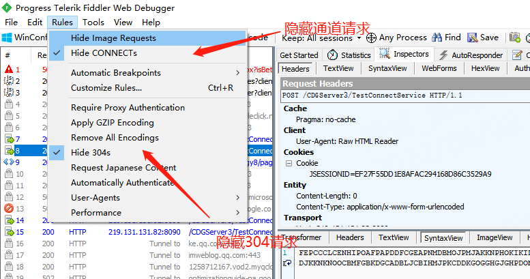Toggle Hide 304s checked option
The image size is (530, 279).
pos(147,153)
